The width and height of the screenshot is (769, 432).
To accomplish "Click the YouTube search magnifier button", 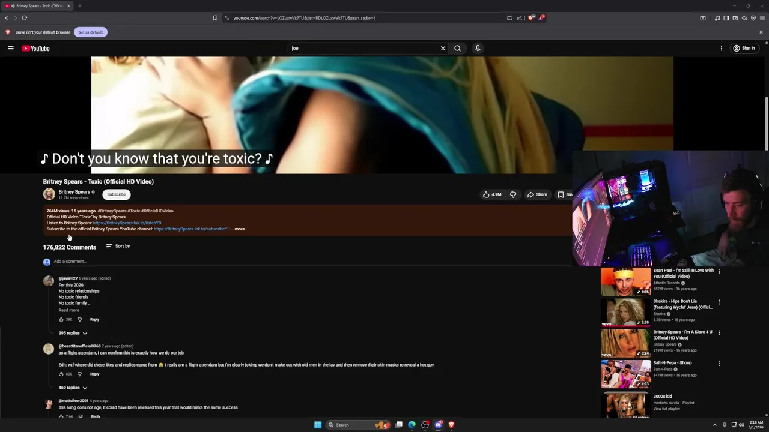I will (x=457, y=48).
